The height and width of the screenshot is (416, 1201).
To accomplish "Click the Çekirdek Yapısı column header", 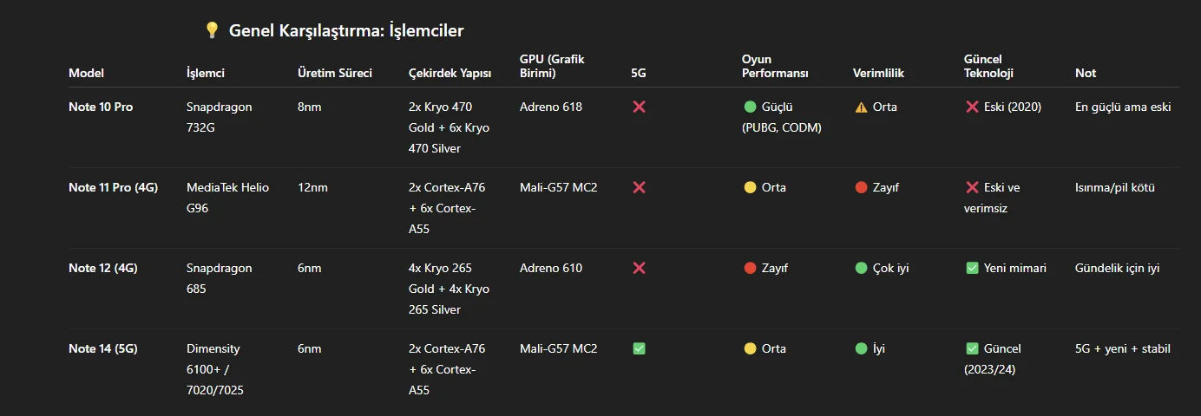I will click(450, 73).
